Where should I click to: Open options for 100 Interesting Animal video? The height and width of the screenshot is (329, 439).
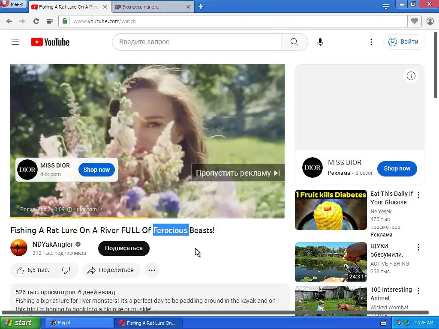pyautogui.click(x=418, y=291)
